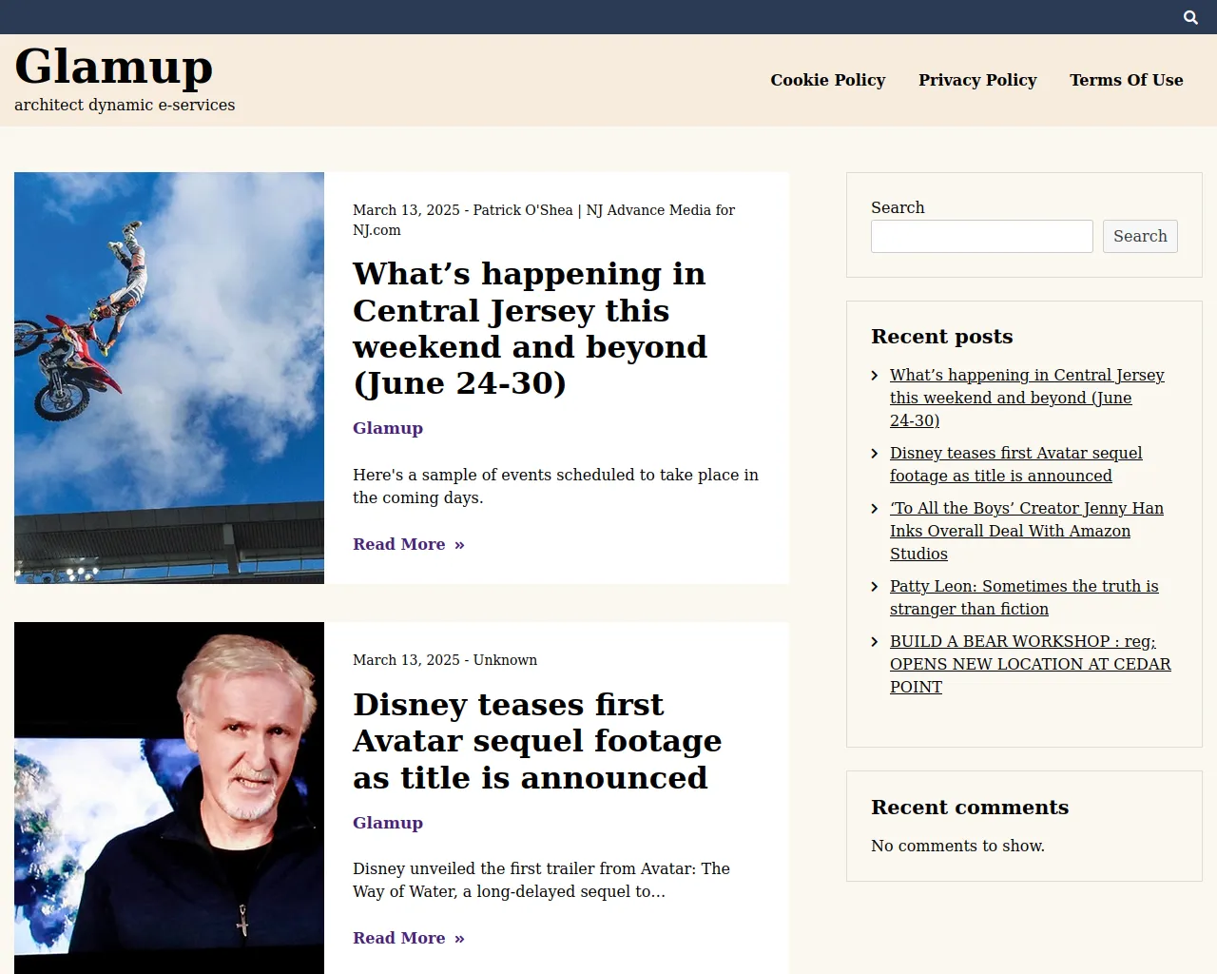This screenshot has height=974, width=1217.
Task: Open recent post 'BUILD A BEAR WORKSHOP'
Action: coord(1031,664)
